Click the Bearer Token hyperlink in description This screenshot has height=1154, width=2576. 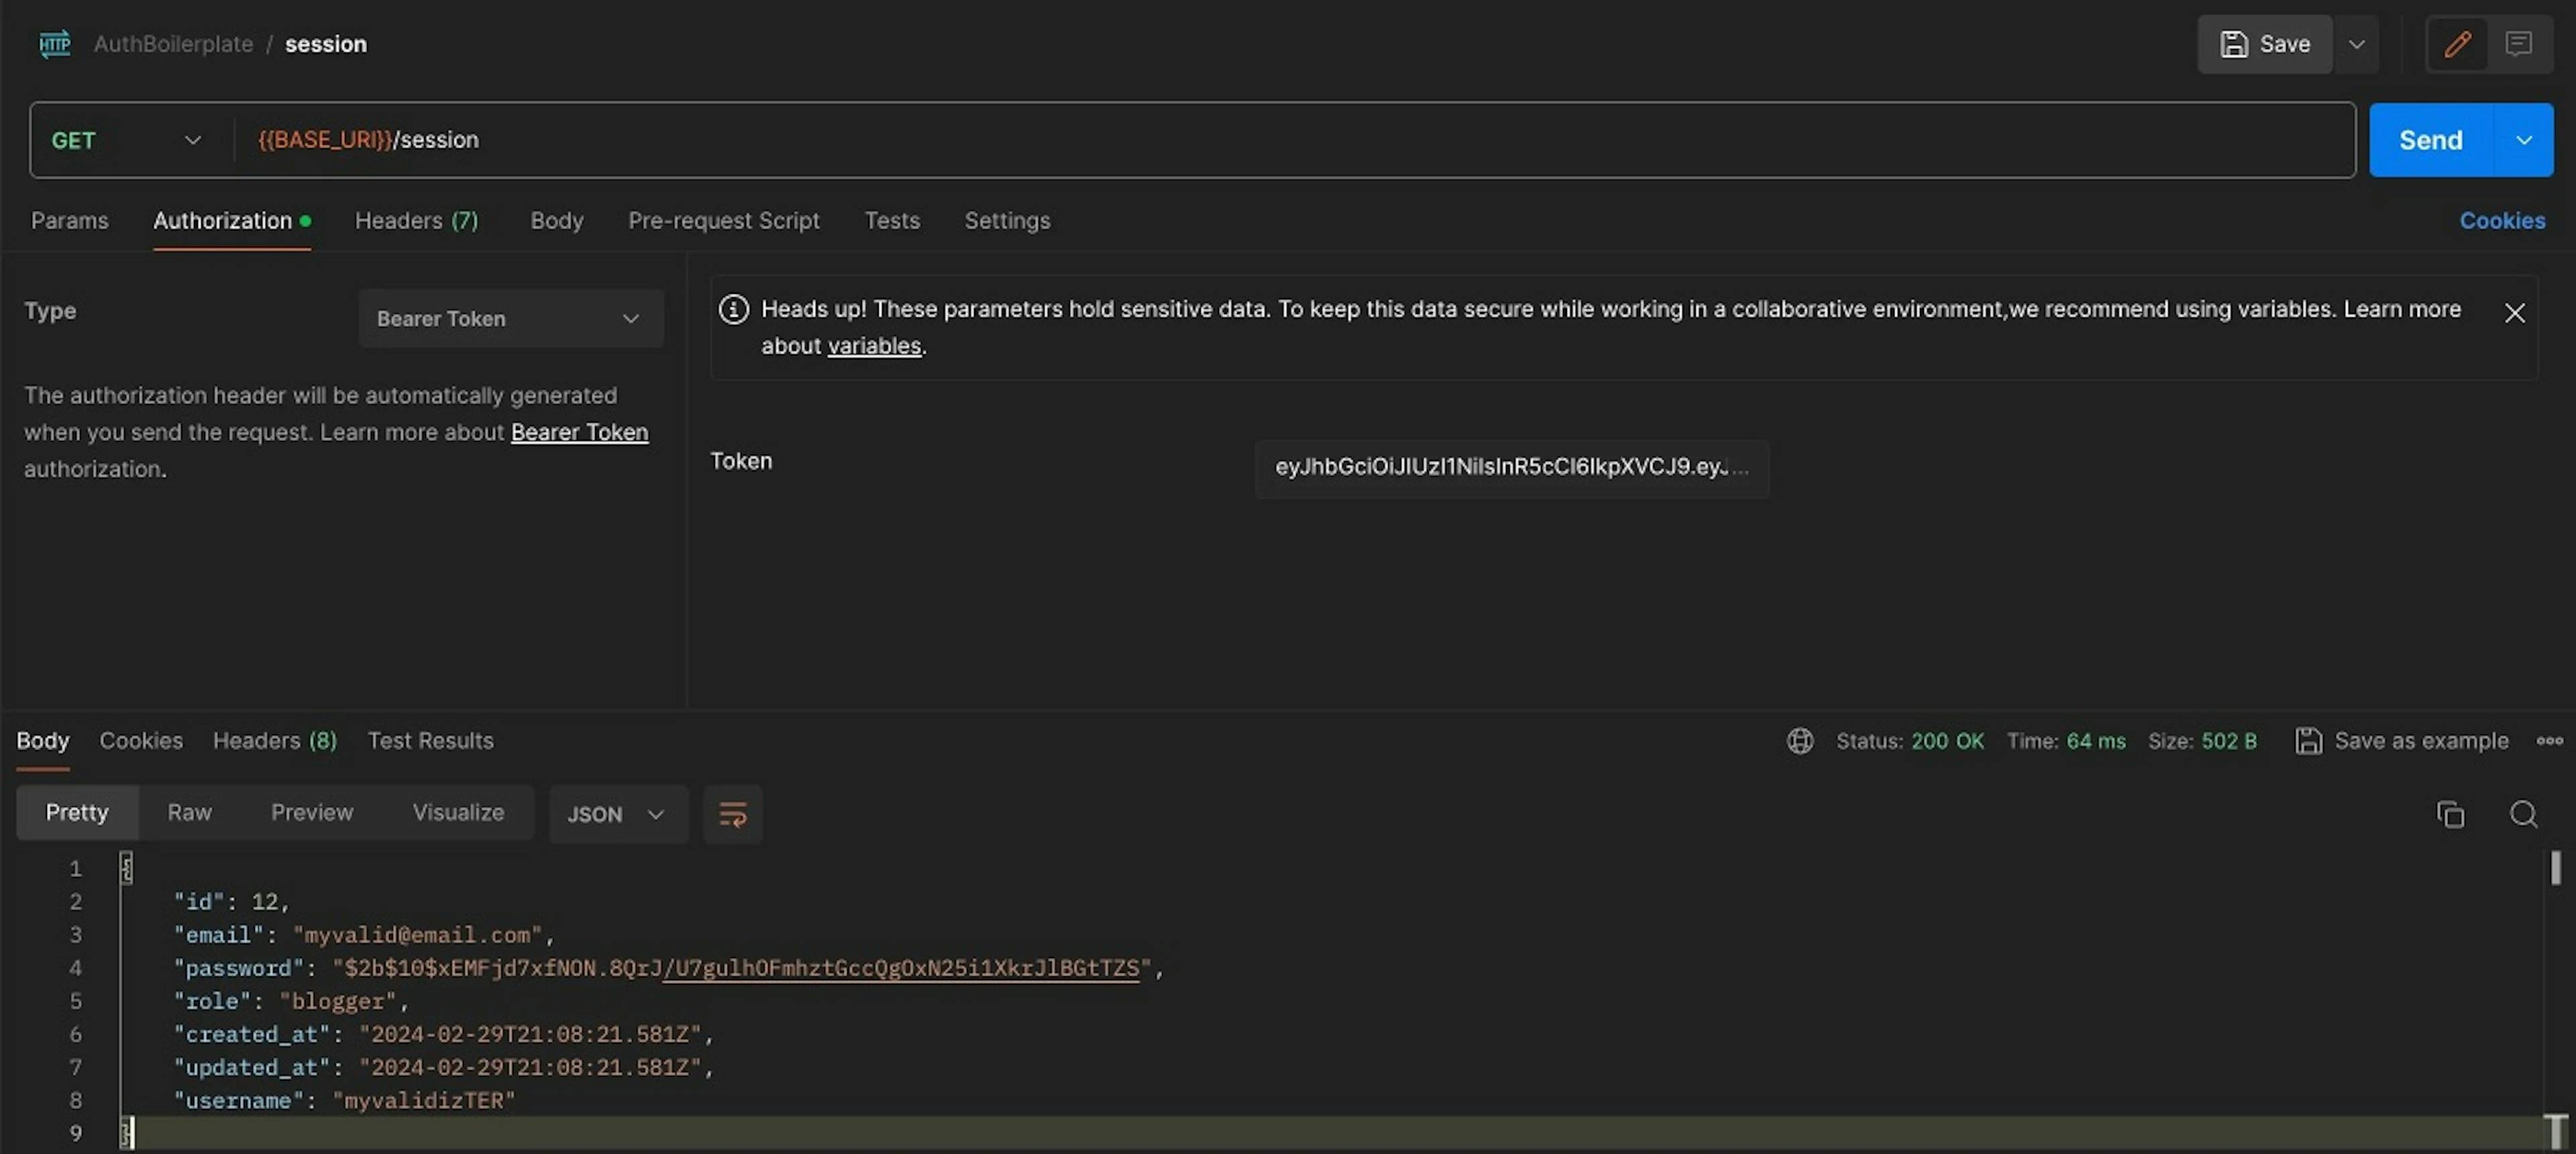pyautogui.click(x=578, y=432)
